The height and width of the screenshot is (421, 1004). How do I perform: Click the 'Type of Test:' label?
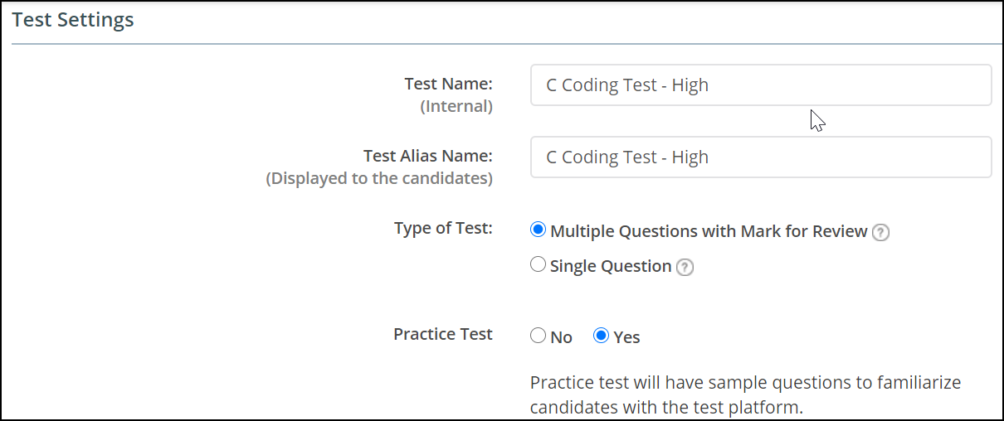tap(443, 228)
